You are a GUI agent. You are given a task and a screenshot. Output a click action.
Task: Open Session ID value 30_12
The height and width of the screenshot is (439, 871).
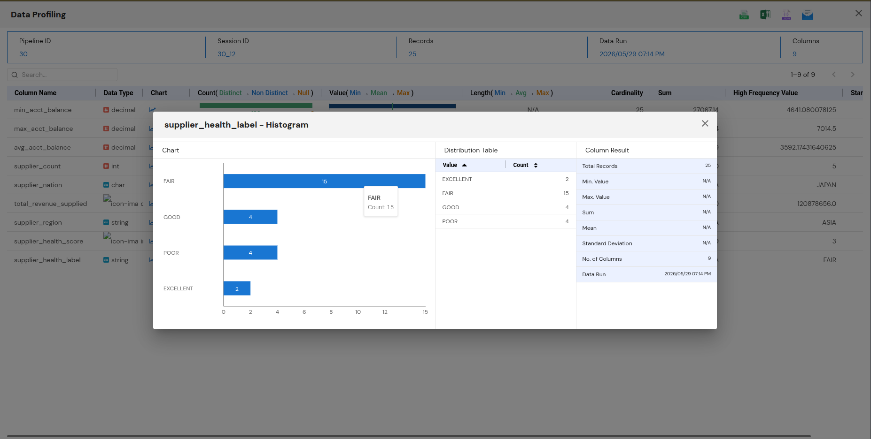click(226, 54)
